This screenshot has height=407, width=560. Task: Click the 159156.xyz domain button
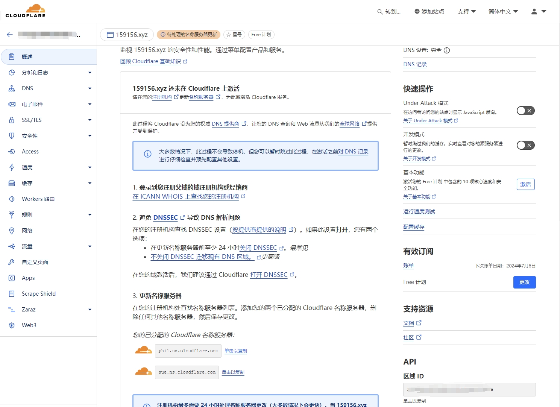tap(127, 35)
